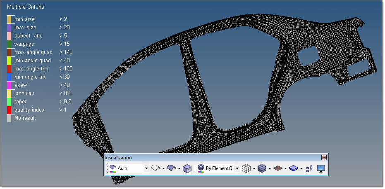Click the shaded elements cube icon
385x189 pixels.
coord(261,168)
